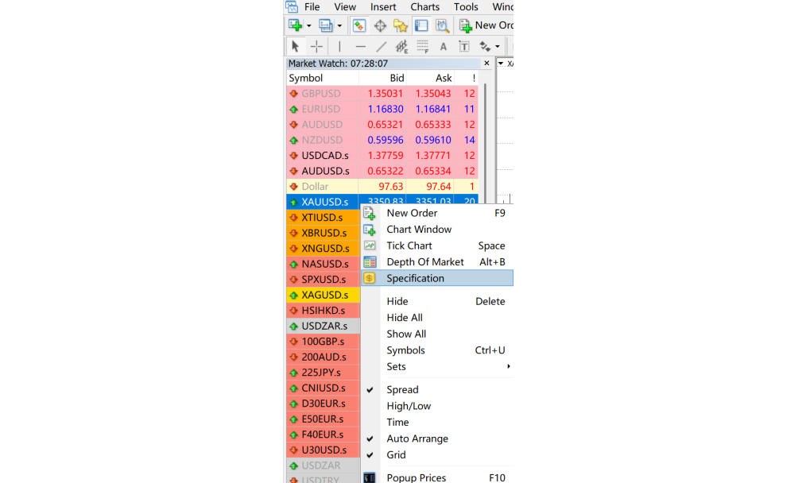
Task: Open the Tools menu
Action: point(466,6)
